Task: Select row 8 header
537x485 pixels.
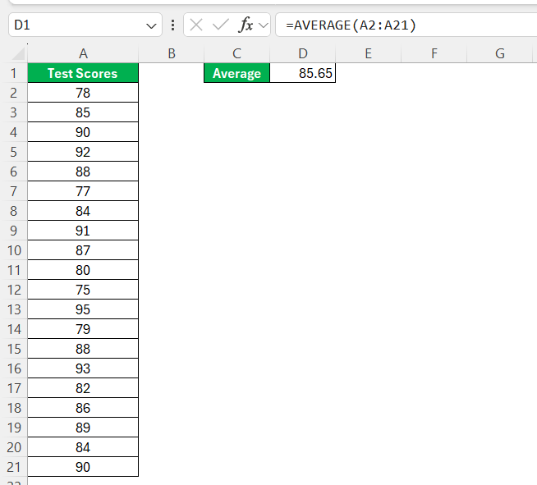Action: pyautogui.click(x=14, y=211)
